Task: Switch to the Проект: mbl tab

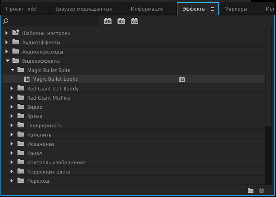Action: [x=21, y=9]
